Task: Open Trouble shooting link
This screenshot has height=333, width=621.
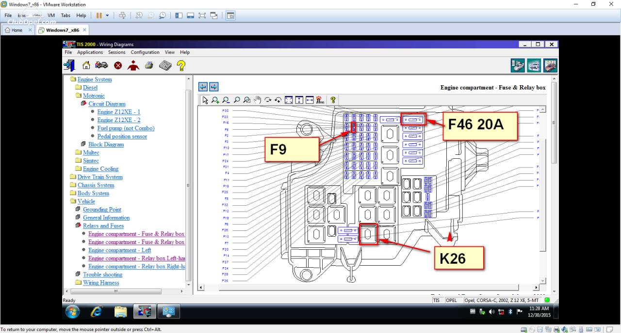Action: (x=102, y=274)
